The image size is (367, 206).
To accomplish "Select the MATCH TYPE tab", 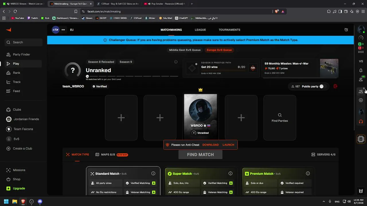I will (77, 154).
